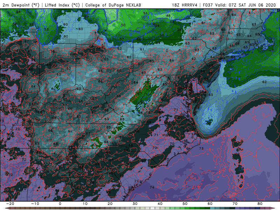Screen dimensions: 280x210
Task: Click the 80 label on the color scale
Action: [x=260, y=204]
